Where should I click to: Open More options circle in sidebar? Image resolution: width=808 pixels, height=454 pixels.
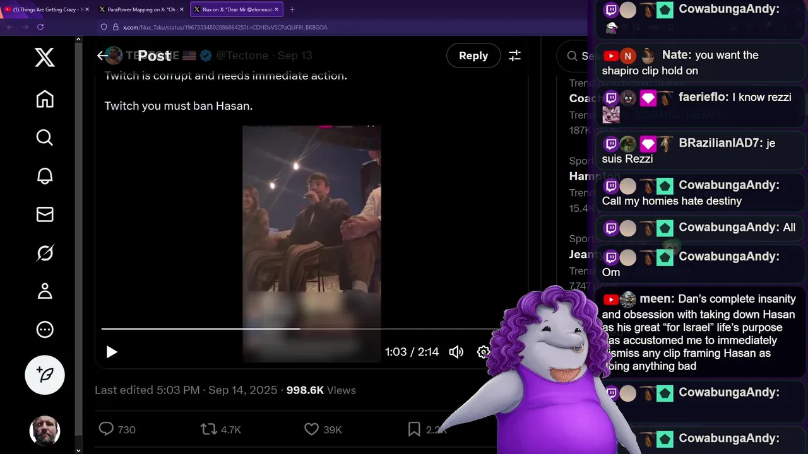click(44, 329)
